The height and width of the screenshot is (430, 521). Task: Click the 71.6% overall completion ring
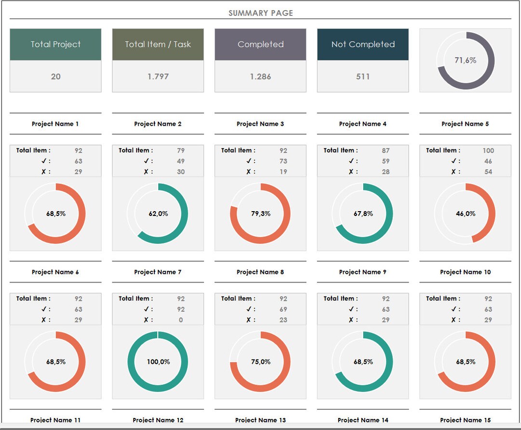tap(465, 60)
